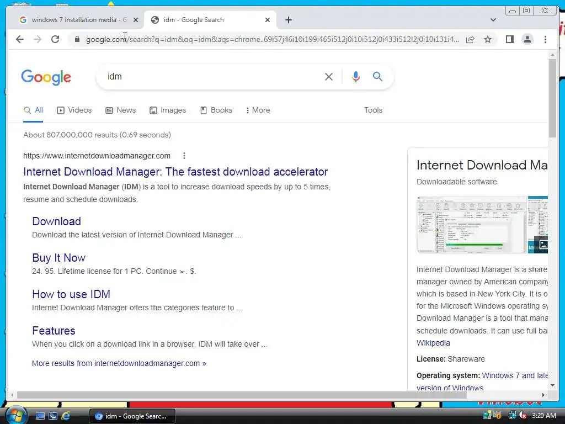Open IDM screenshot thumbnail in knowledge panel

471,225
